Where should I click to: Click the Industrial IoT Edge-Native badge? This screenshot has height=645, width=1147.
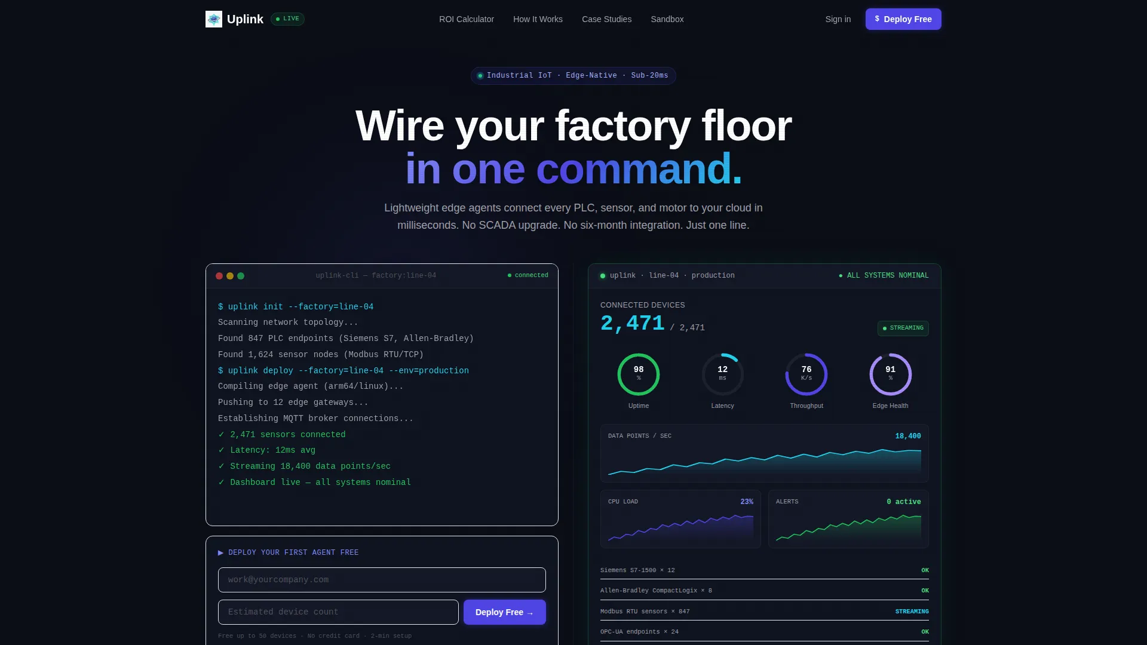coord(573,76)
